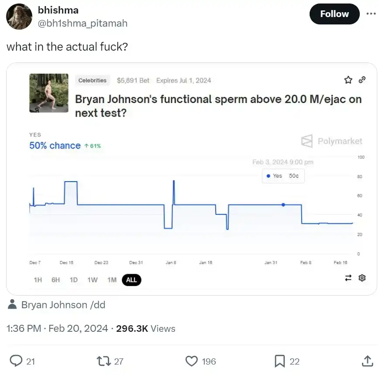Like the tweet with heart icon
This screenshot has height=375, width=379.
[192, 361]
